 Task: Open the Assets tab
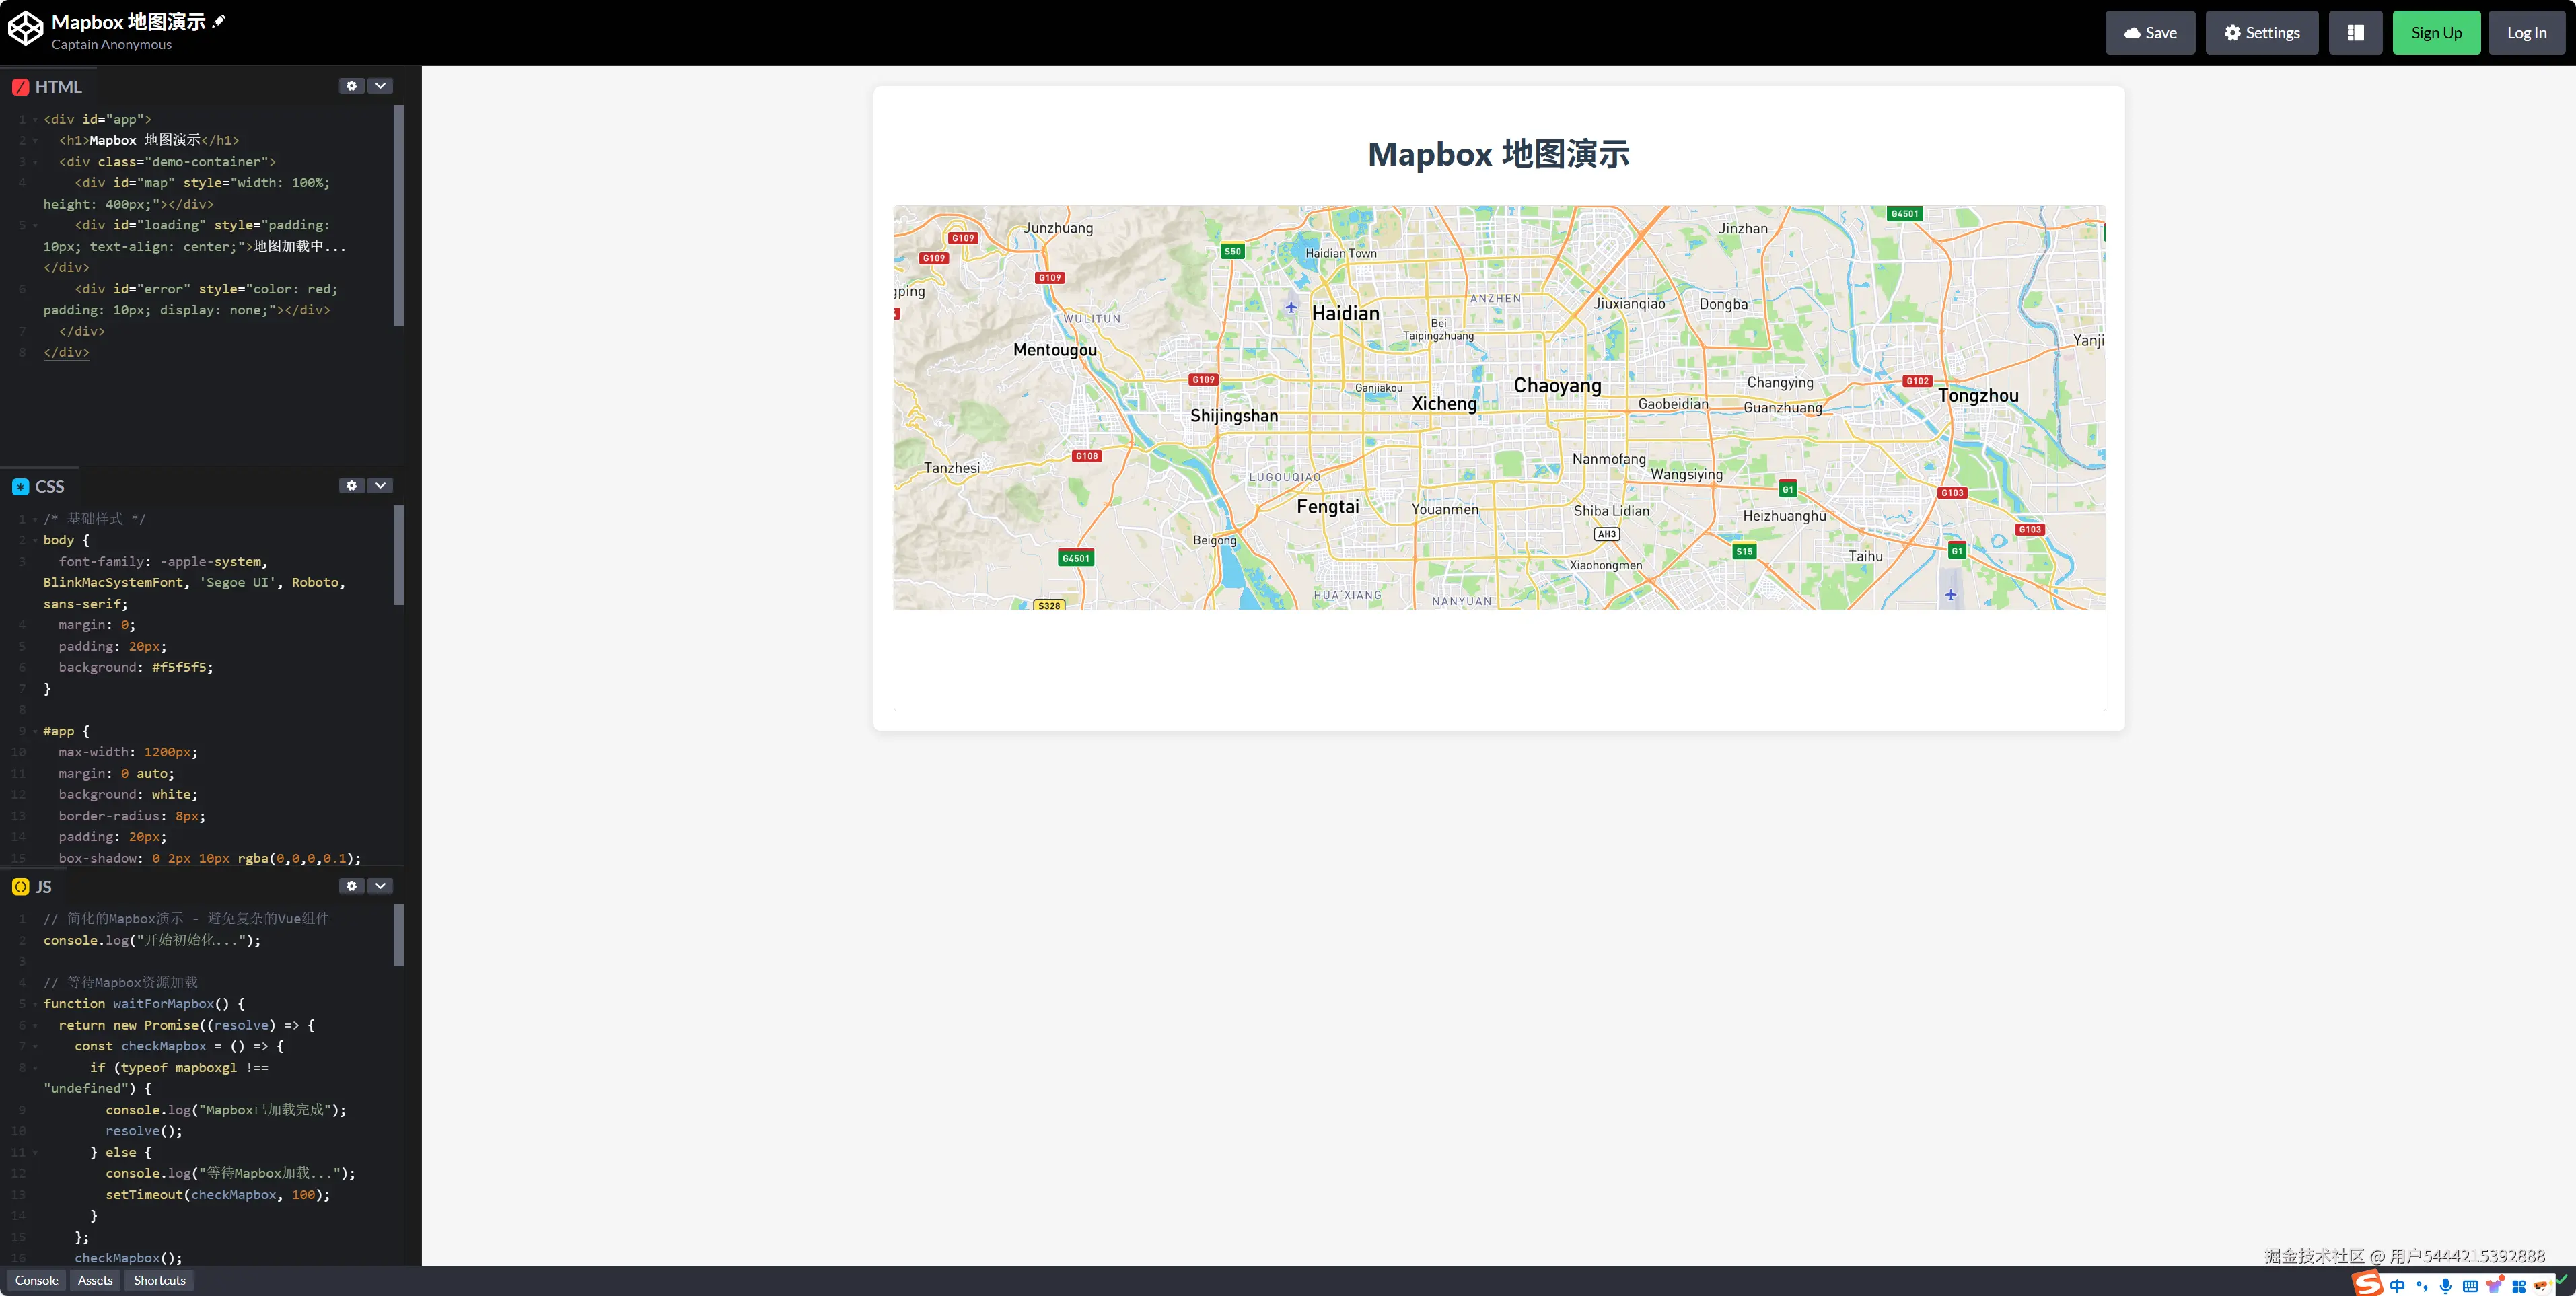94,1280
